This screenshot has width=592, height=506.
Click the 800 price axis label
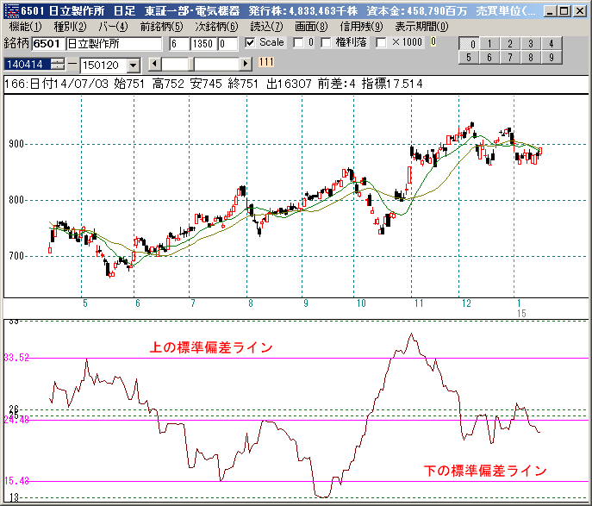(x=16, y=200)
